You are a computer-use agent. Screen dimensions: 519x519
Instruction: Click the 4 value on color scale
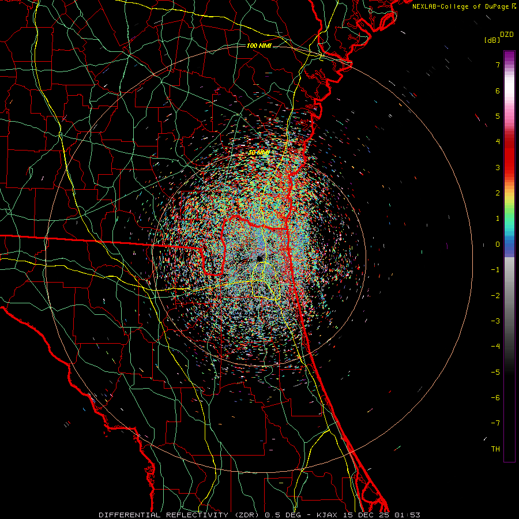point(498,142)
